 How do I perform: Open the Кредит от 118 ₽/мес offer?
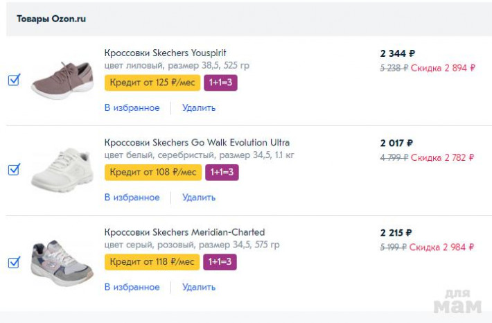152,262
